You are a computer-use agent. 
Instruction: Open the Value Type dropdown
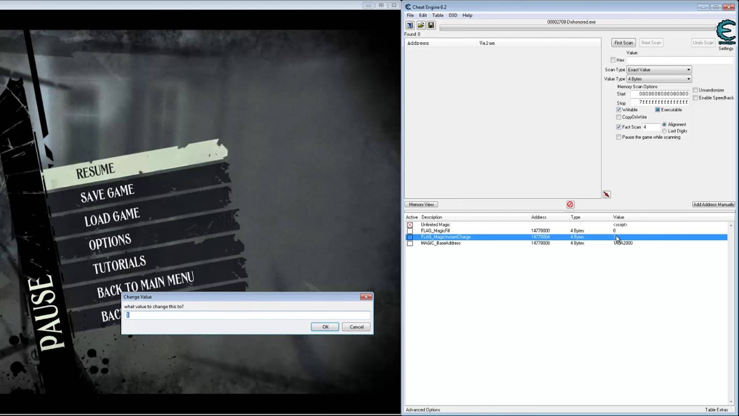tap(659, 79)
